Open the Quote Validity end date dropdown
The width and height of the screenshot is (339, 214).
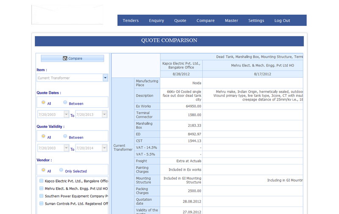104,148
